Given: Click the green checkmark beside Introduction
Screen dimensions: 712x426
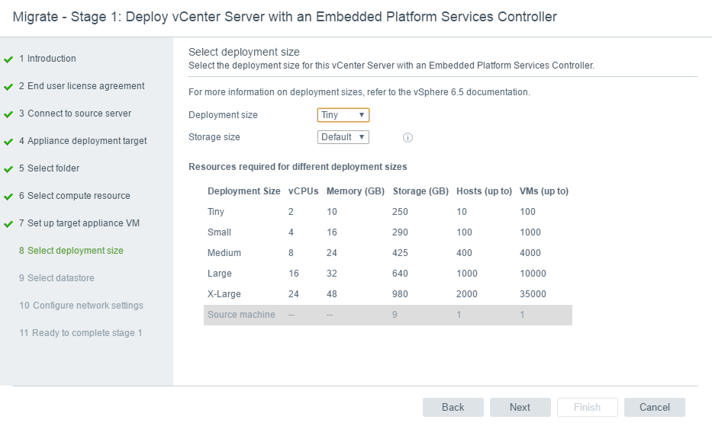Looking at the screenshot, I should point(8,59).
